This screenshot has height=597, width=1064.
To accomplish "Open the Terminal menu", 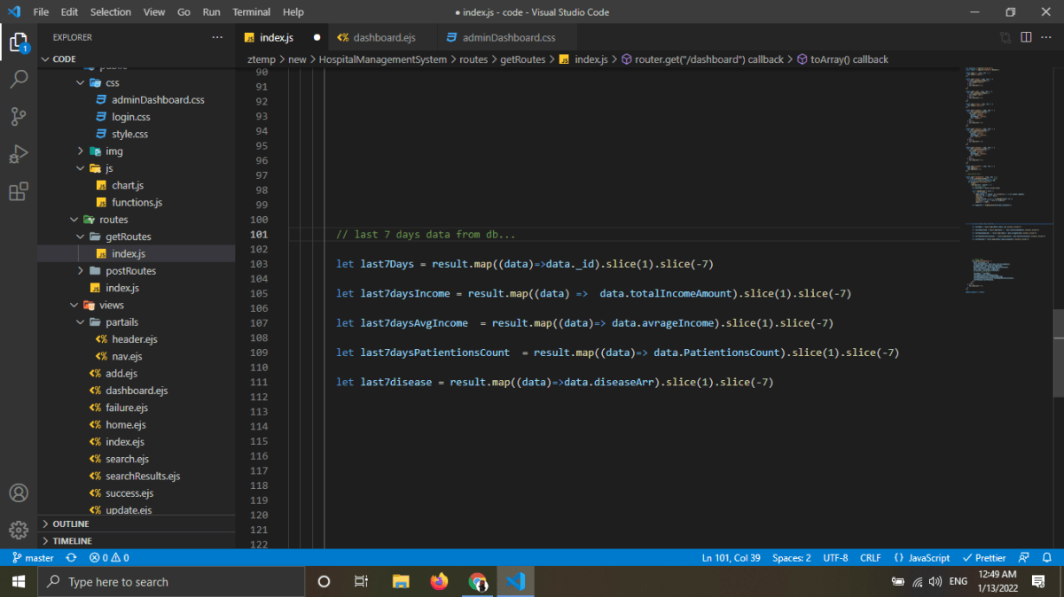I will click(252, 12).
